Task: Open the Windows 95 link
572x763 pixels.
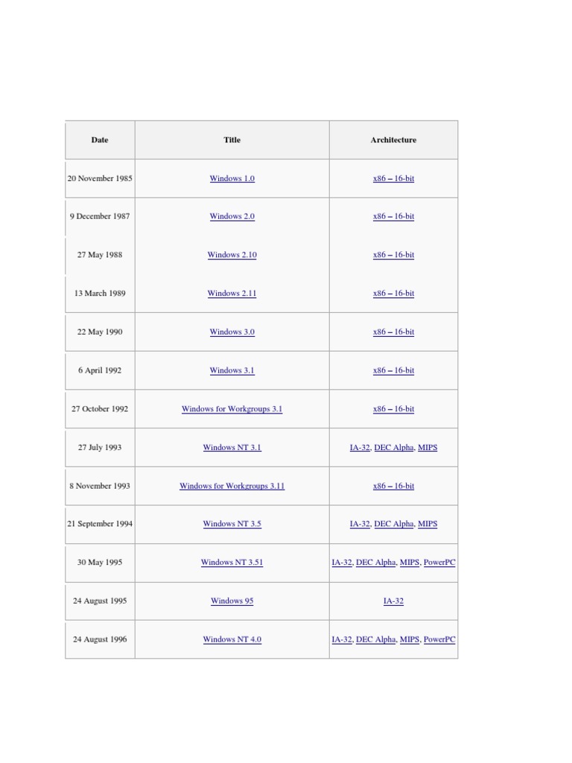Action: (232, 601)
